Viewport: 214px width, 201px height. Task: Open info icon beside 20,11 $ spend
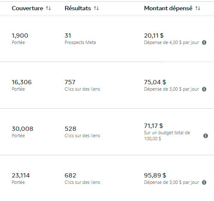tap(204, 42)
